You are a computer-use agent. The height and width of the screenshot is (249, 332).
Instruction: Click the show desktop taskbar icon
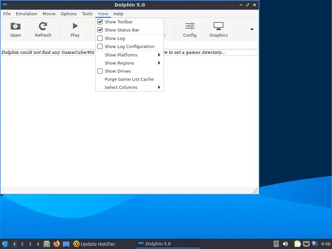pyautogui.click(x=66, y=244)
